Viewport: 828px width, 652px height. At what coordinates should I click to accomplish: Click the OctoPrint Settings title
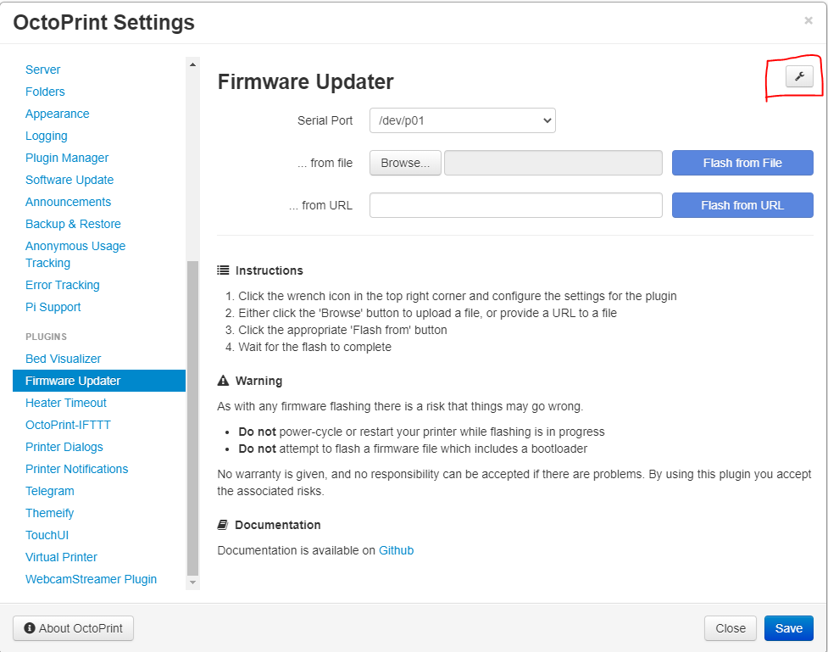(104, 23)
